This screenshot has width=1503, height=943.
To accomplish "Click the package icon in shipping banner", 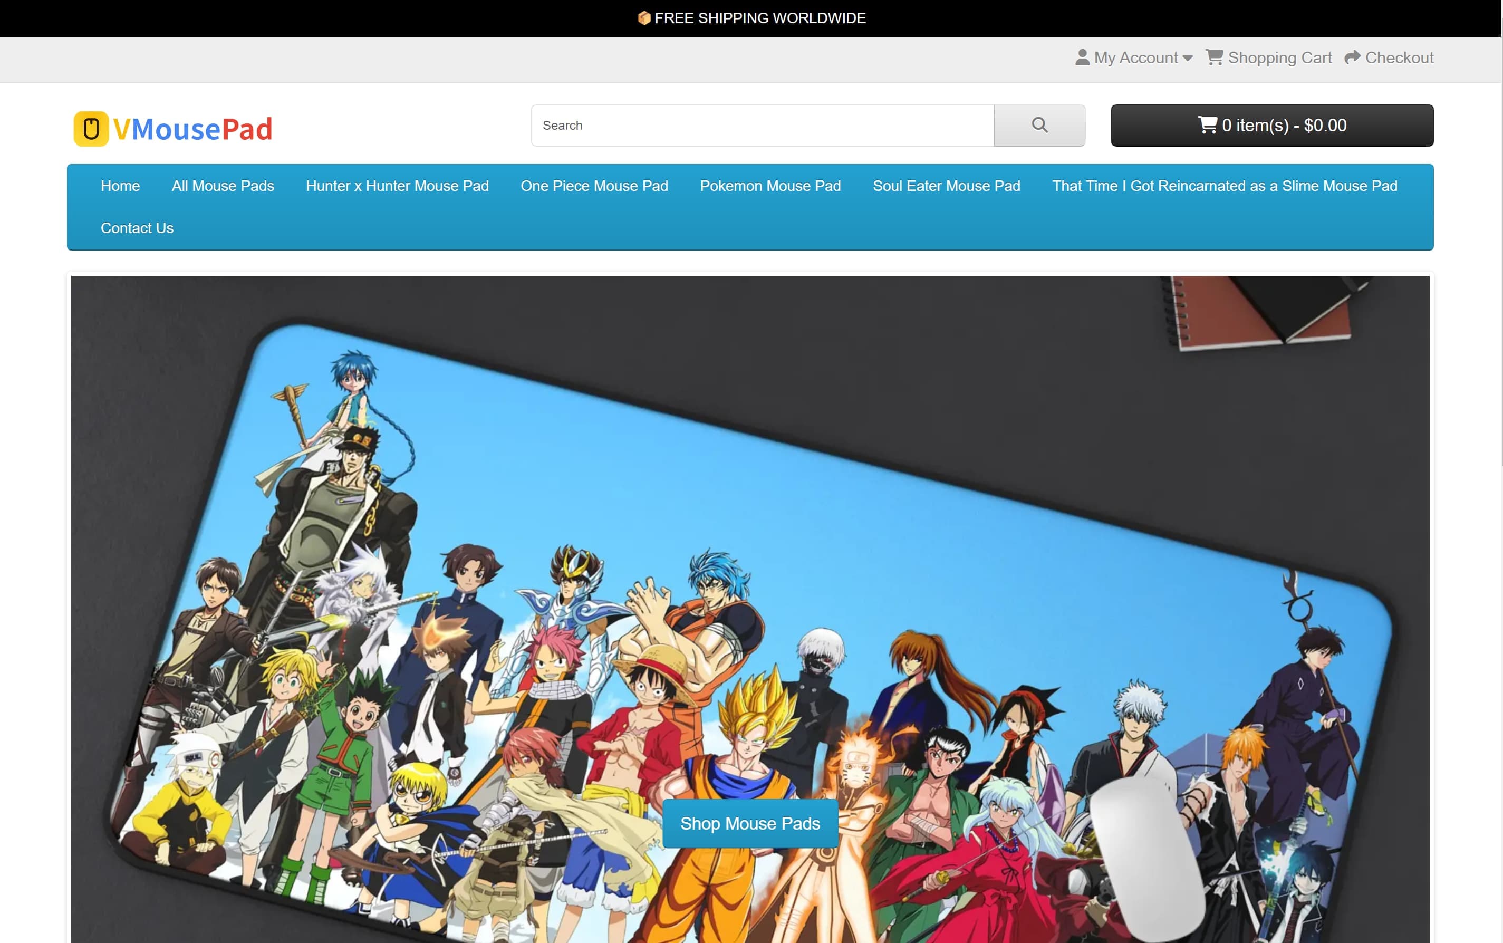I will click(x=644, y=18).
